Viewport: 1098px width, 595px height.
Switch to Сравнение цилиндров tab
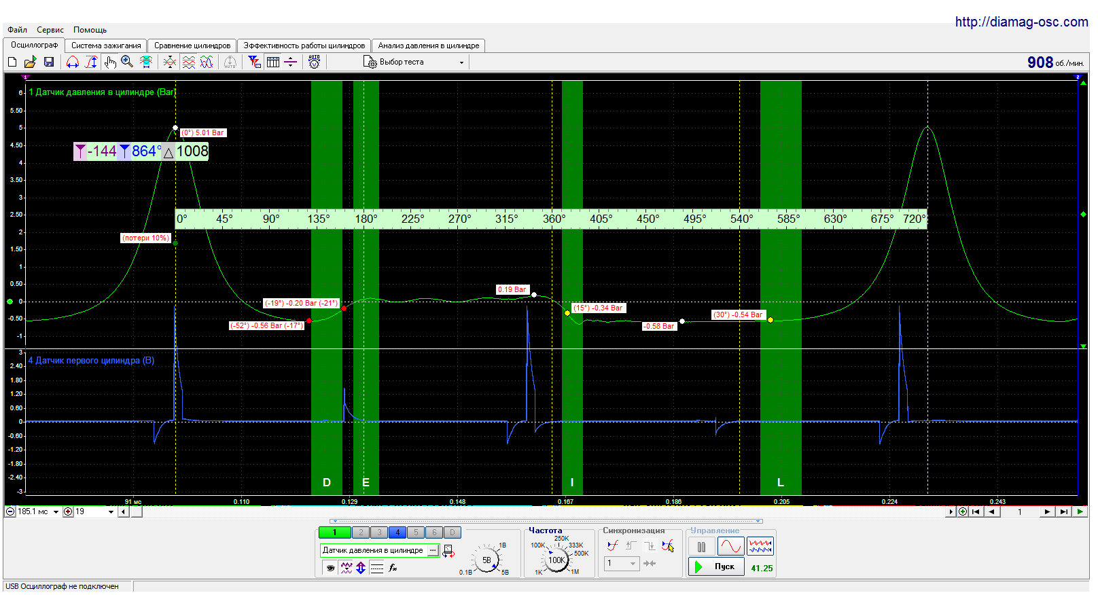[x=192, y=46]
